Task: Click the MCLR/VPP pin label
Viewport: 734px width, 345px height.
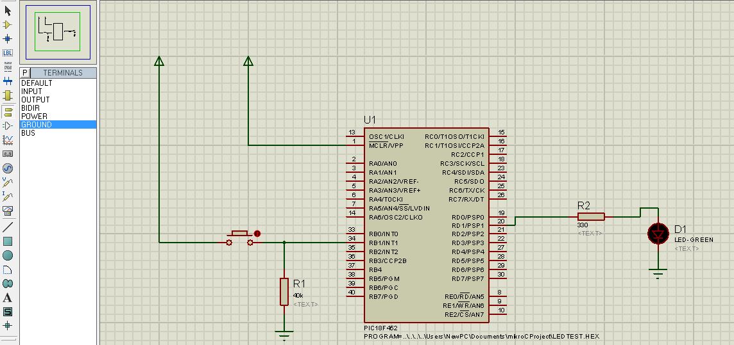Action: (x=386, y=146)
